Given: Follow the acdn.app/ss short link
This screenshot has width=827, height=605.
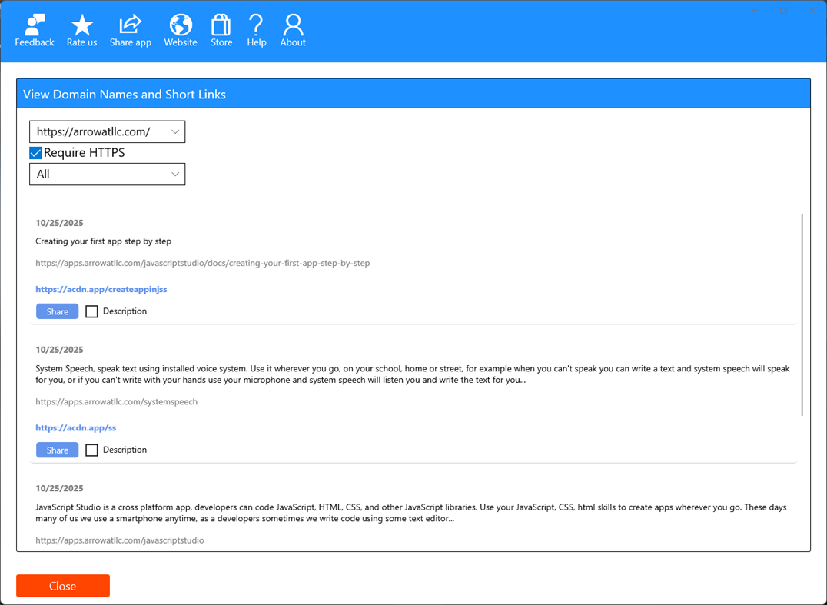Looking at the screenshot, I should click(x=75, y=427).
